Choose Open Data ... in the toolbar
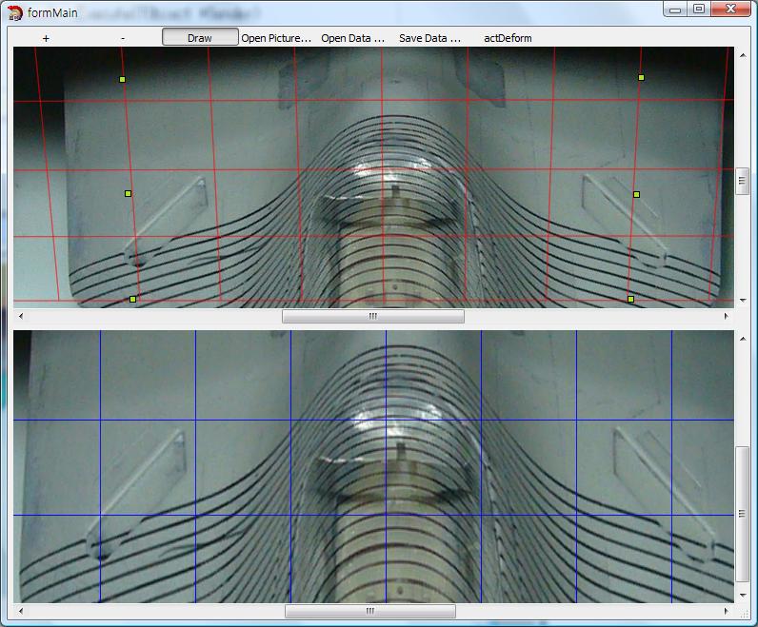Screen dimensions: 758x627 [352, 38]
